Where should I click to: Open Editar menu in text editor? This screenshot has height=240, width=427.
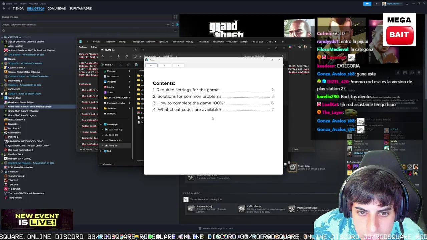(x=94, y=47)
